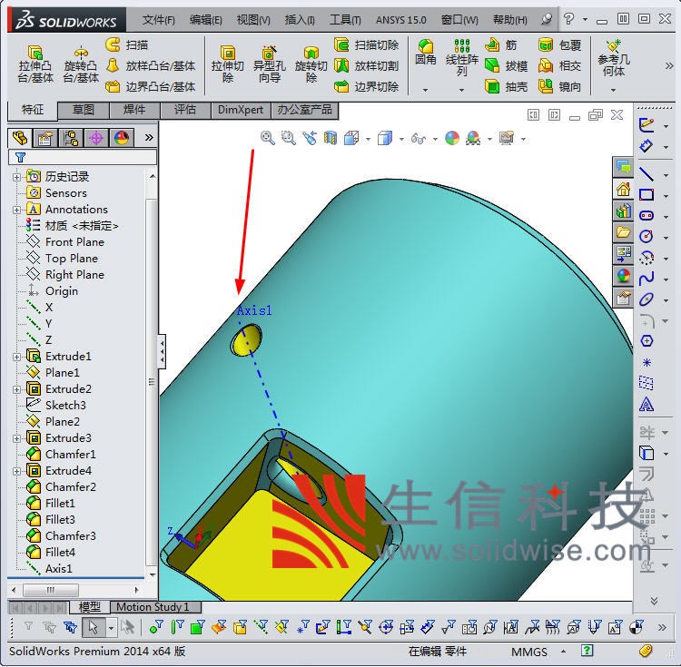The image size is (681, 667).
Task: Expand the 历史记录 history node
Action: click(16, 177)
